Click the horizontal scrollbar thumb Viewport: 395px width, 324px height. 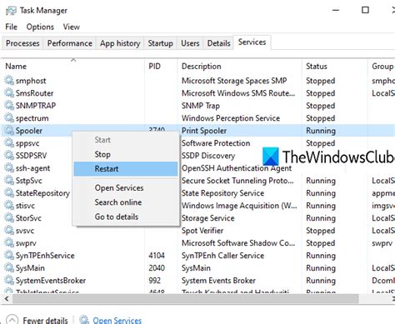(x=185, y=299)
